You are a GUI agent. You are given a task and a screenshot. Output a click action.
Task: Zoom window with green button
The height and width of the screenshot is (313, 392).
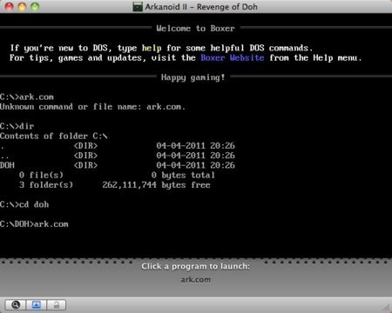pos(35,7)
